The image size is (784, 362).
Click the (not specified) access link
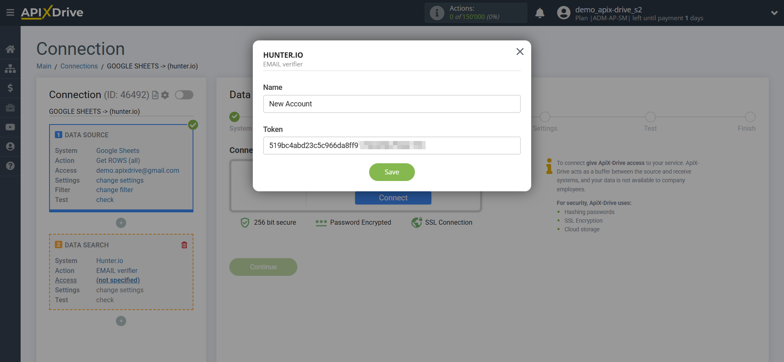pyautogui.click(x=118, y=280)
